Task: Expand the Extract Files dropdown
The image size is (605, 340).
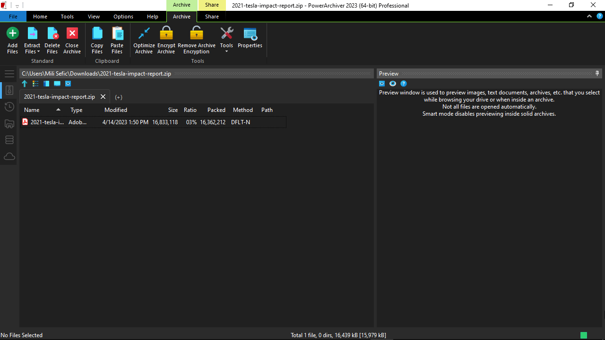Action: click(32, 51)
